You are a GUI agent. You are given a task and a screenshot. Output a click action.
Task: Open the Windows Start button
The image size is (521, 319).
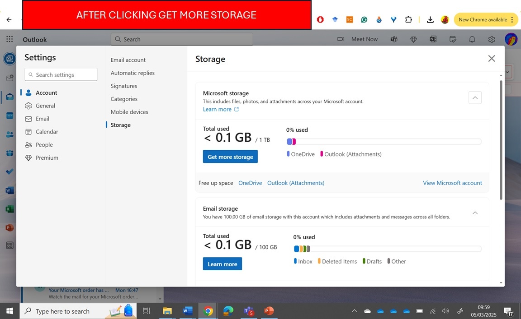pyautogui.click(x=9, y=311)
